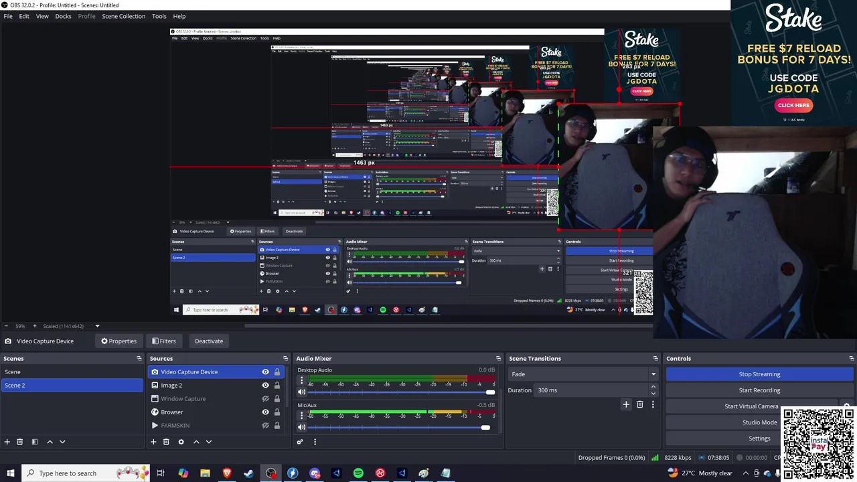Open Scene Collection menu
The height and width of the screenshot is (482, 857).
coord(123,16)
